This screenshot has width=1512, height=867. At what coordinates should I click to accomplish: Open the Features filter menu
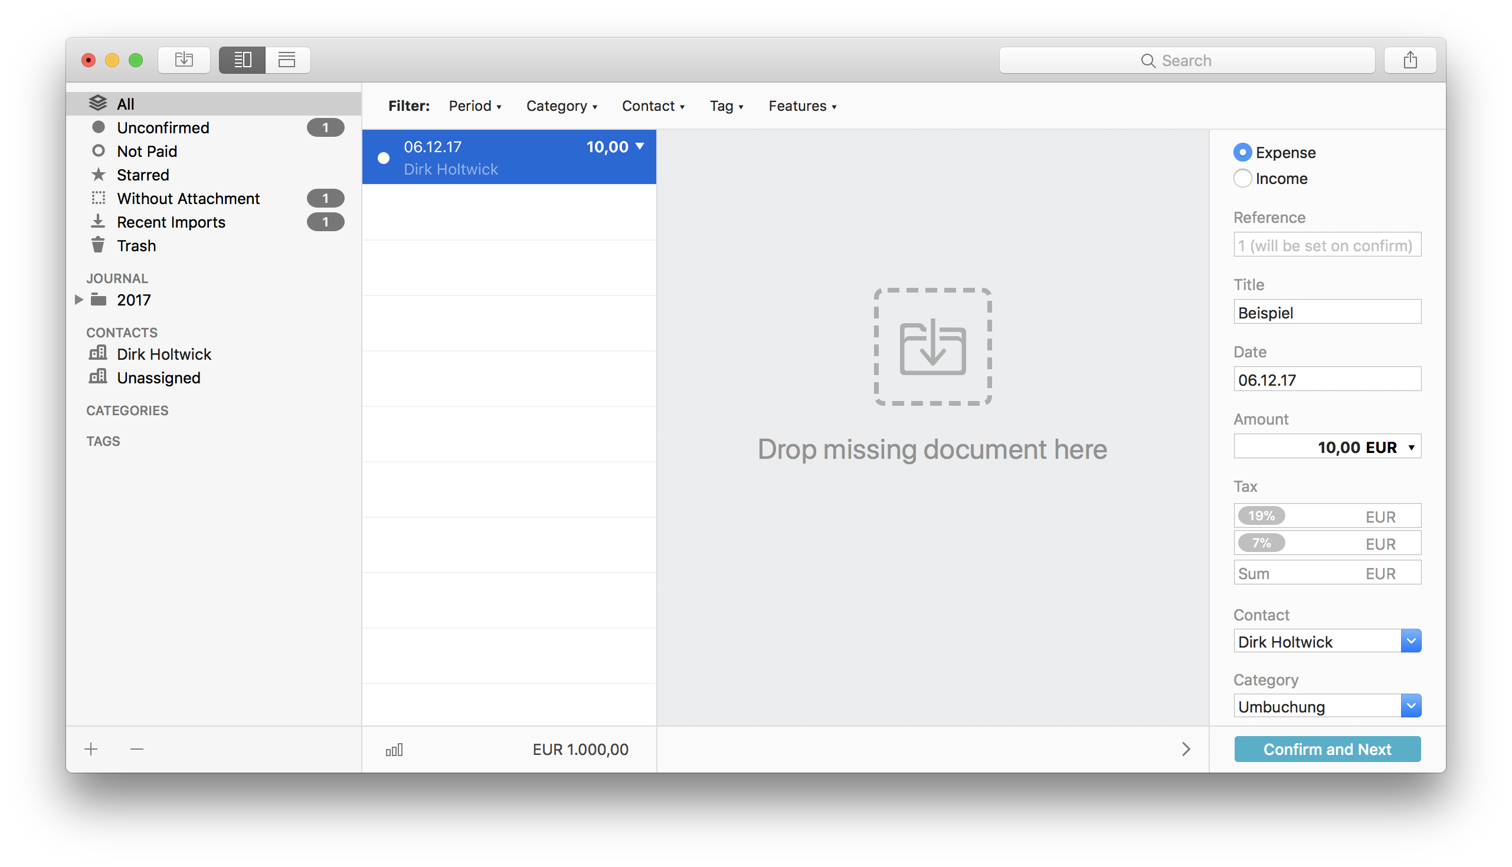[802, 106]
